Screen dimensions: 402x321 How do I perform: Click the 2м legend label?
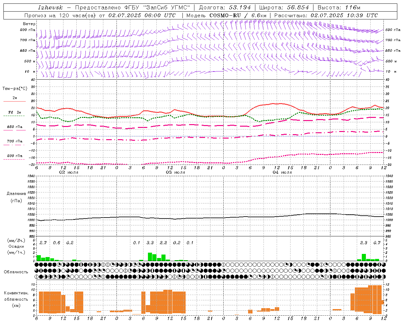(x=15, y=98)
